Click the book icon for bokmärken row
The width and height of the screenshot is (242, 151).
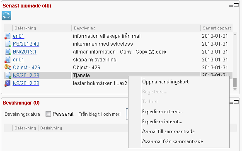7,83
